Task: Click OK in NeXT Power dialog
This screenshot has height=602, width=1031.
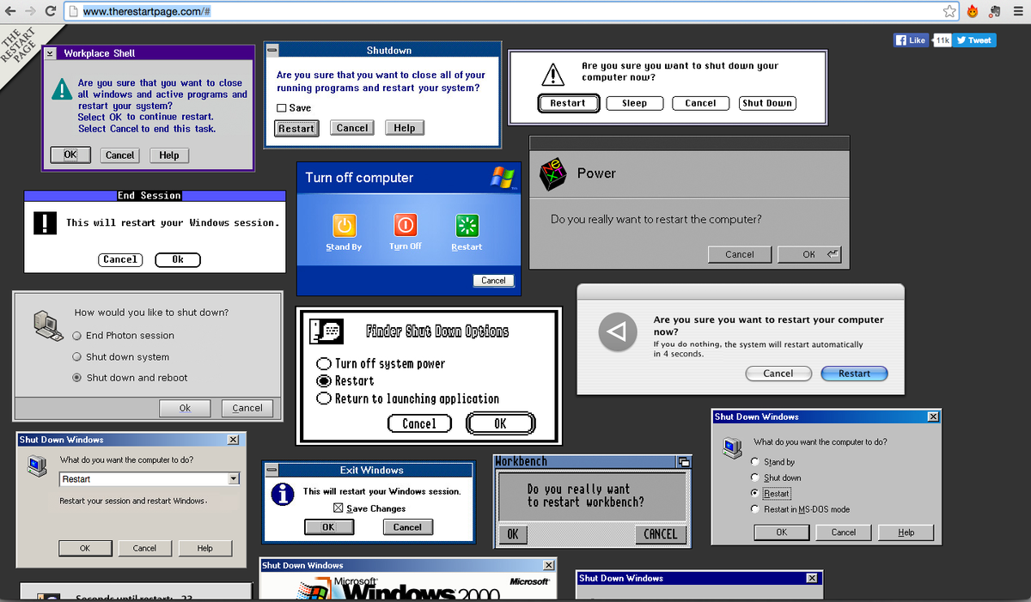Action: (809, 254)
